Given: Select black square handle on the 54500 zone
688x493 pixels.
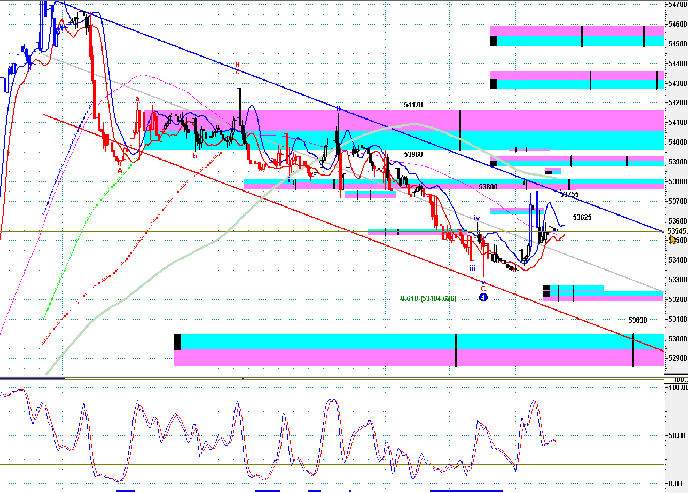Looking at the screenshot, I should tap(493, 41).
